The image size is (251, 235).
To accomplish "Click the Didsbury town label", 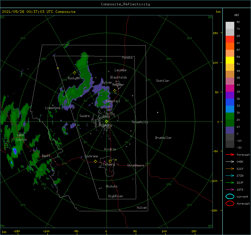I will (105, 125).
